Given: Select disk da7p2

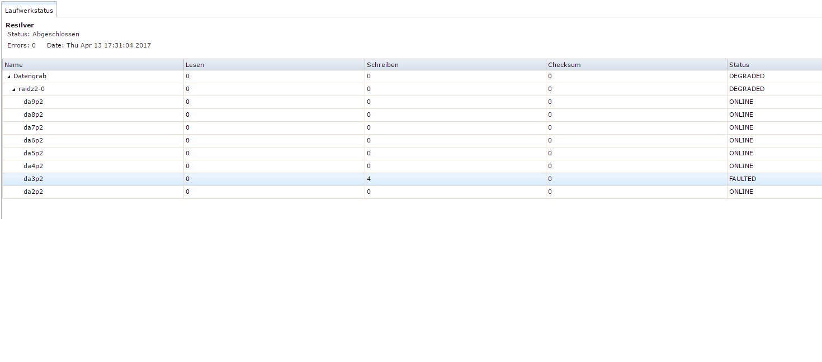Looking at the screenshot, I should 33,127.
